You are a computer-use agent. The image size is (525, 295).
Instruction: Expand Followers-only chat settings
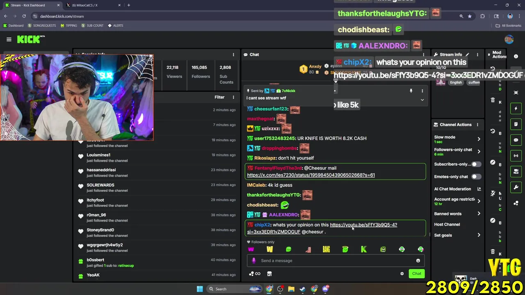point(479,152)
